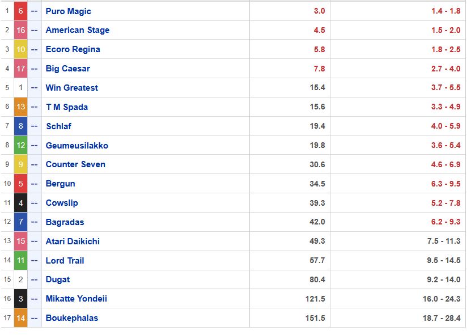
Task: Open the Bergun horse link
Action: pyautogui.click(x=61, y=184)
